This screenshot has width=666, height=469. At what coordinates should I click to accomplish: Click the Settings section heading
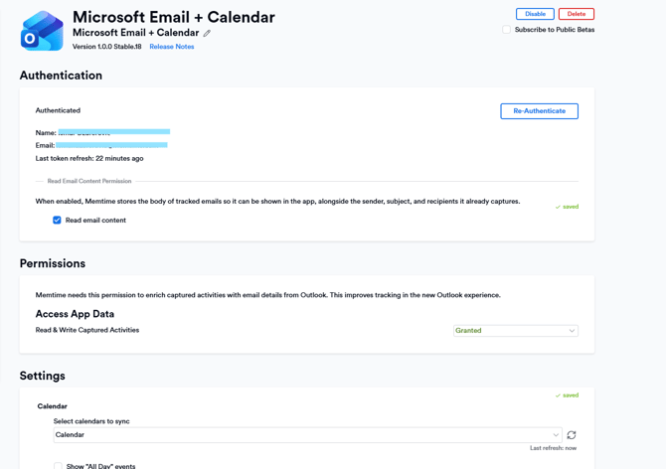point(43,376)
